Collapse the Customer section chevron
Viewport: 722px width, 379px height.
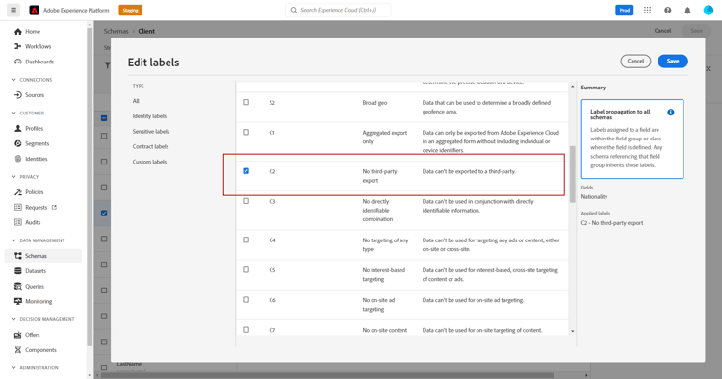pyautogui.click(x=13, y=113)
